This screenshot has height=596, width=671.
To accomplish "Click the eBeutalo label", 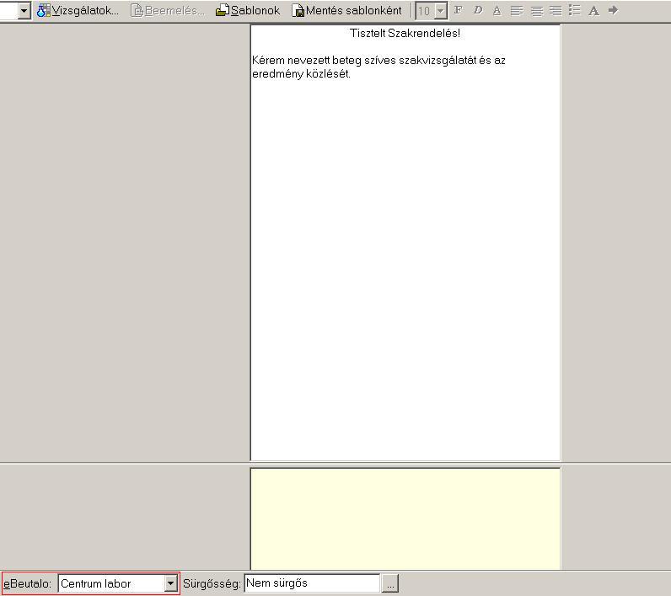I will pyautogui.click(x=27, y=583).
